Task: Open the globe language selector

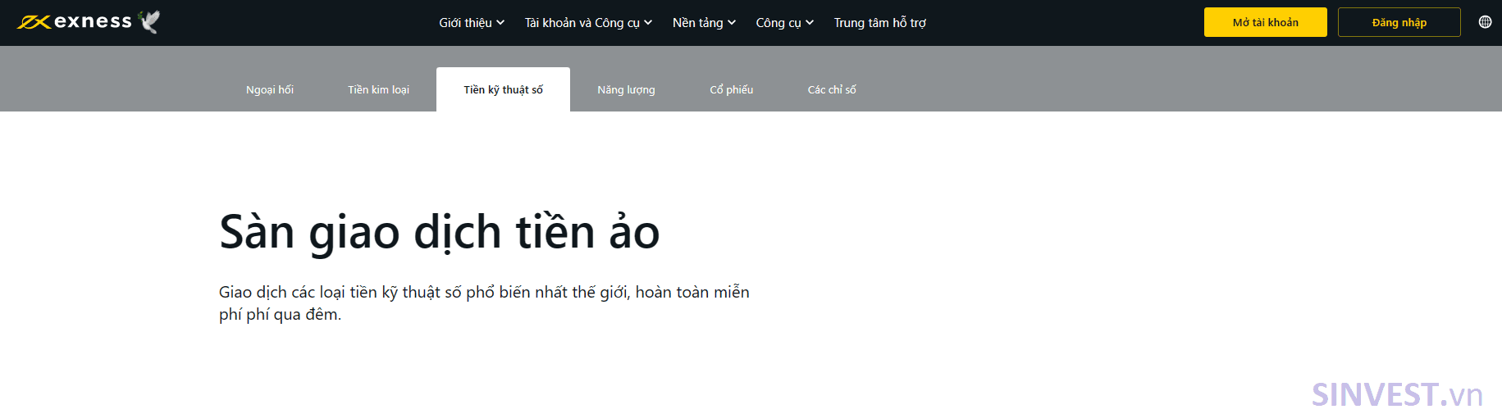Action: pyautogui.click(x=1485, y=22)
